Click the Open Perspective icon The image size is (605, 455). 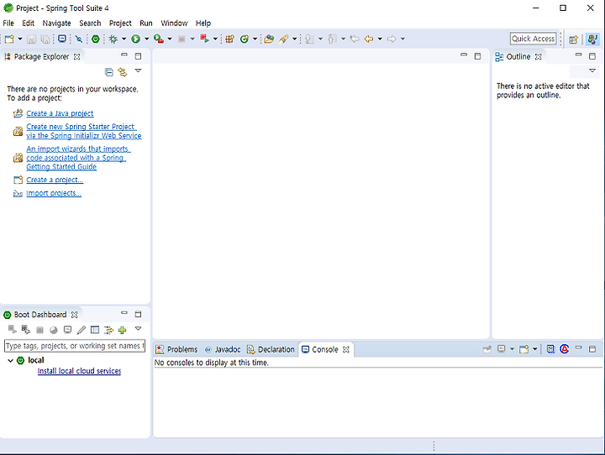pyautogui.click(x=573, y=39)
